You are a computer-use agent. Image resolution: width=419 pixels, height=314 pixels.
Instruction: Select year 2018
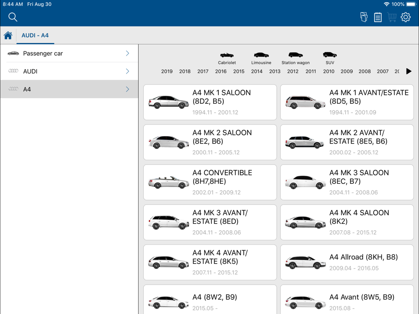tap(185, 71)
